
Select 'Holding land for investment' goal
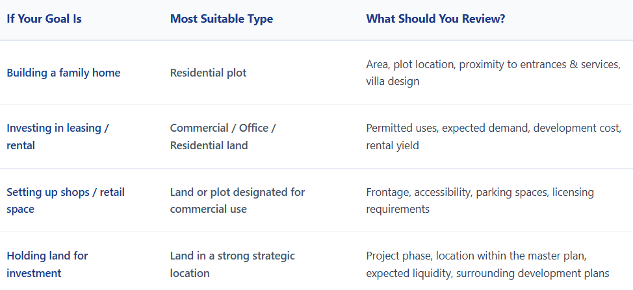pos(47,264)
